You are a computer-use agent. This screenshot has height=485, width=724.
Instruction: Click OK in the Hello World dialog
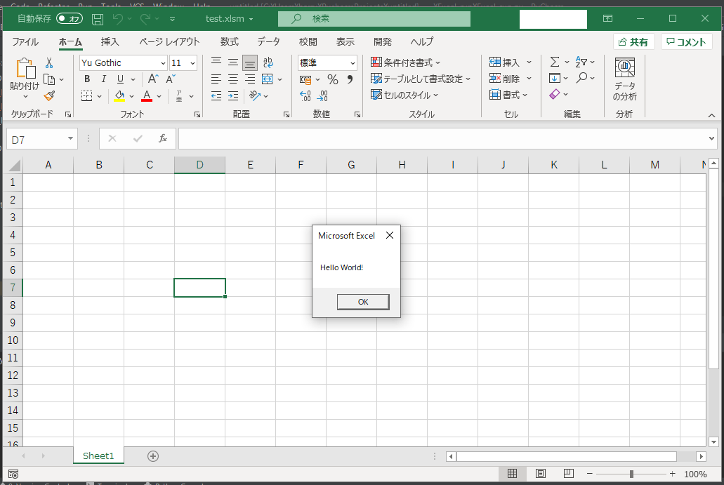click(363, 302)
